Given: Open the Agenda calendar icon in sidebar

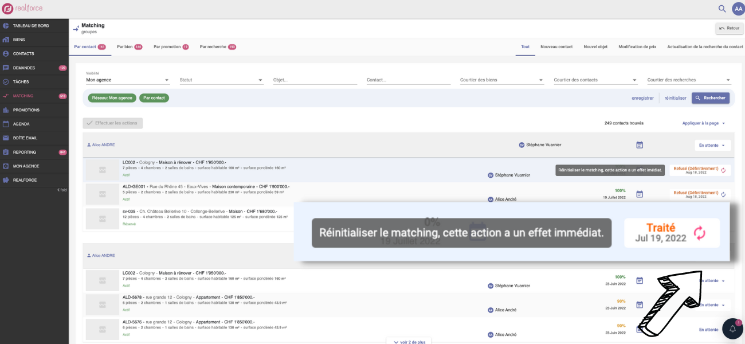Looking at the screenshot, I should click(6, 124).
